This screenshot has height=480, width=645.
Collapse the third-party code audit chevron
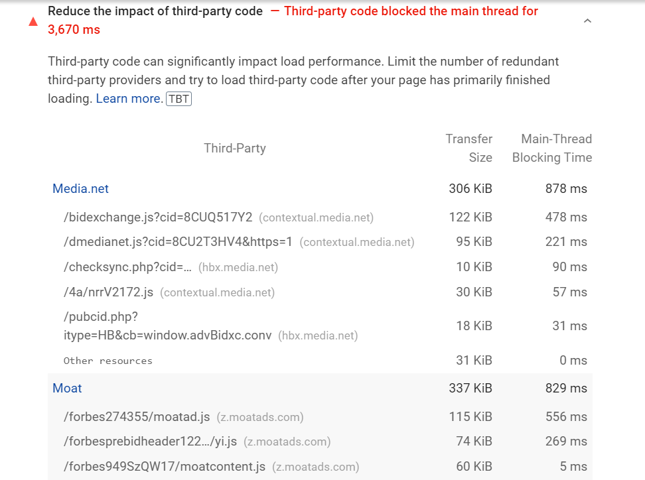[x=587, y=21]
